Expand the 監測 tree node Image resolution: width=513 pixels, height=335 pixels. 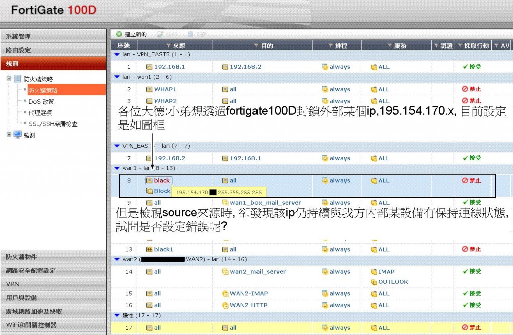(9, 134)
